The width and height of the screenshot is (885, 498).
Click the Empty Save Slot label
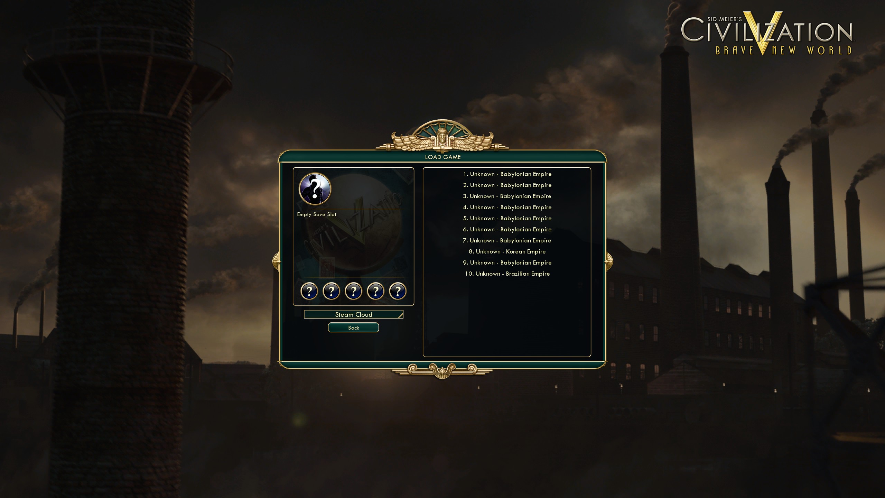pos(316,214)
